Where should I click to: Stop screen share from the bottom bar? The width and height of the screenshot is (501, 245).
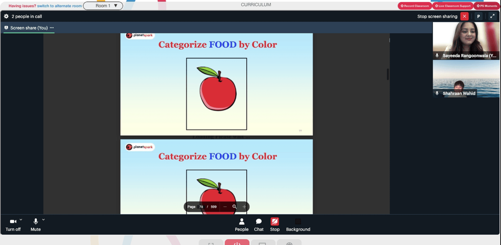(x=275, y=225)
